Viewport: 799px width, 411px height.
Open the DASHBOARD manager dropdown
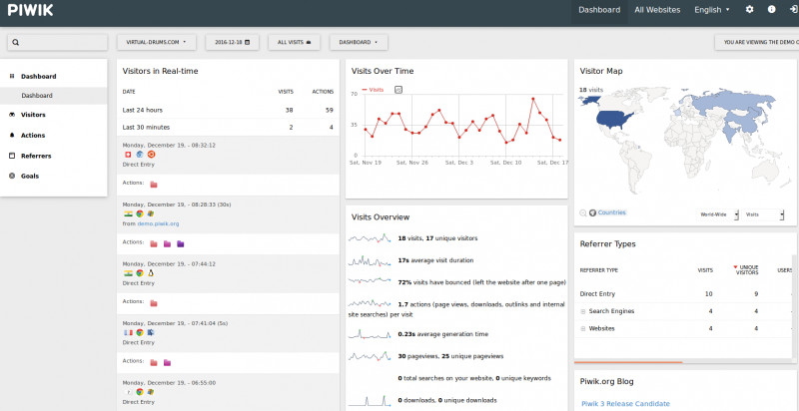359,42
